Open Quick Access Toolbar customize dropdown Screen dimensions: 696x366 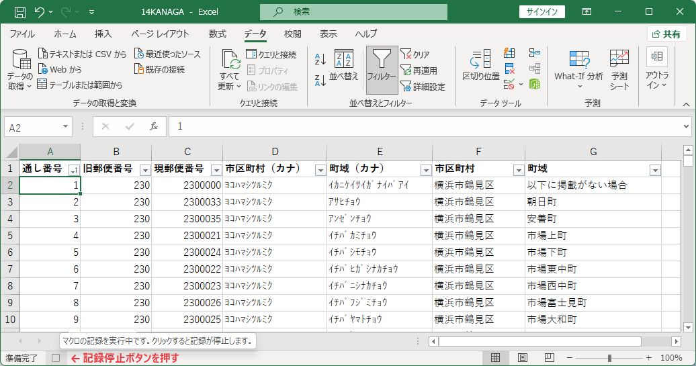91,12
